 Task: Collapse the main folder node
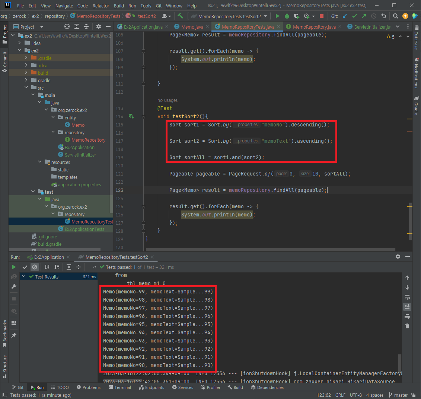coord(33,95)
